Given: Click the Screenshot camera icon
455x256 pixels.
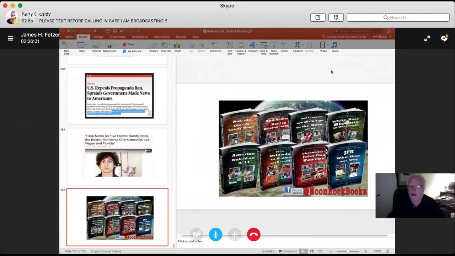Looking at the screenshot, I should [x=110, y=46].
